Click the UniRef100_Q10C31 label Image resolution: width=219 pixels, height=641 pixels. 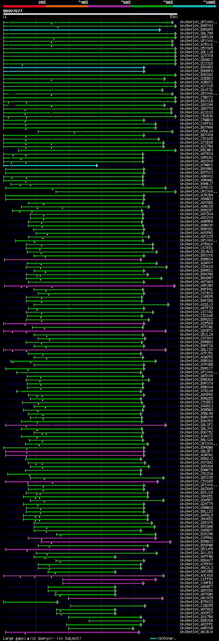click(196, 90)
